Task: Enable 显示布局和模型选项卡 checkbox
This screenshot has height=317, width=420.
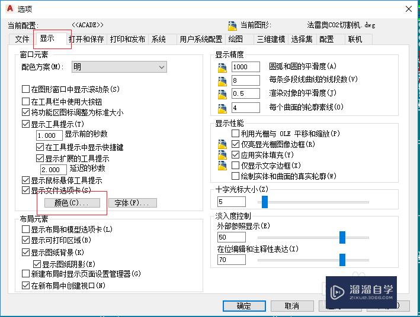Action: point(25,229)
